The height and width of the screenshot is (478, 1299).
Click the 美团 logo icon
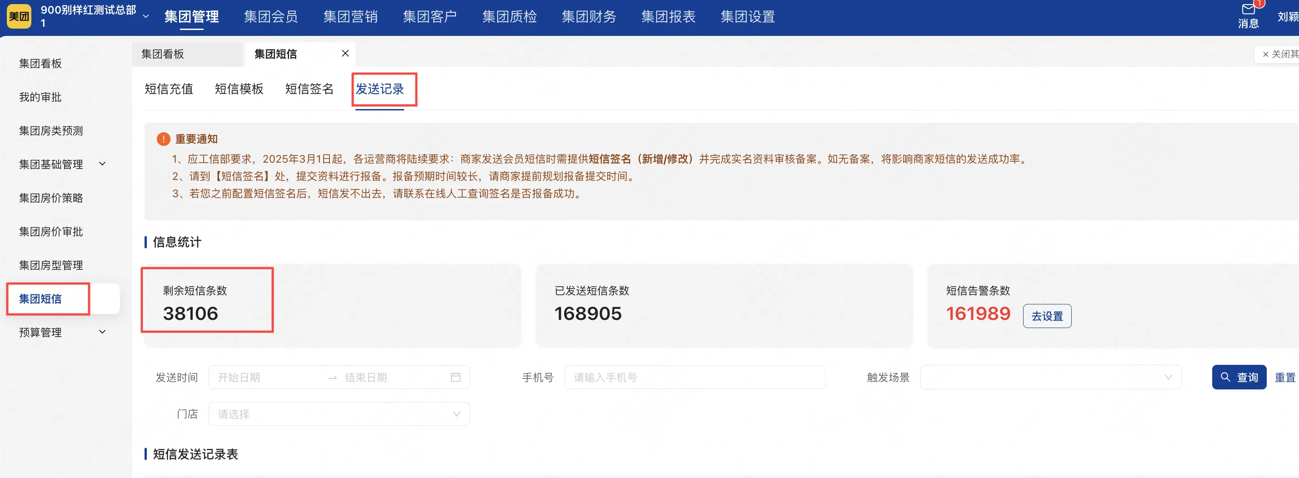19,17
